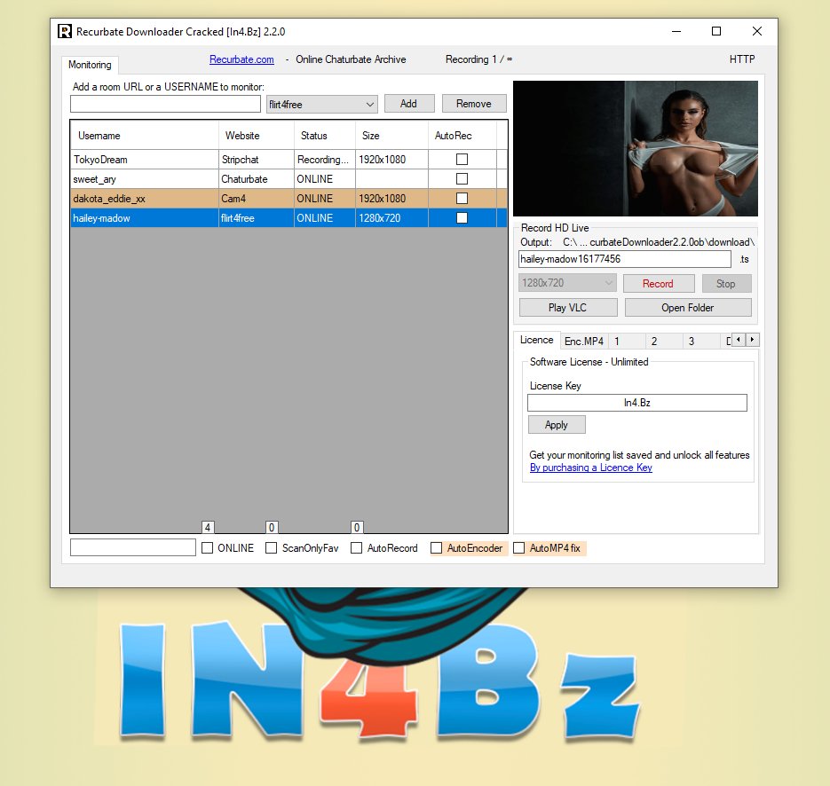Click the count box showing 4
Image resolution: width=830 pixels, height=786 pixels.
208,527
